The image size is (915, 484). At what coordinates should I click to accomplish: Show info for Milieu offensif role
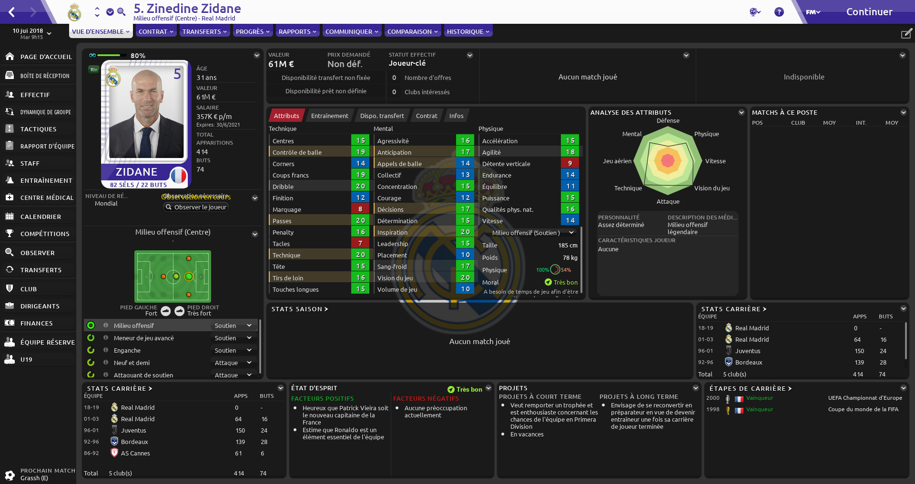coord(106,326)
